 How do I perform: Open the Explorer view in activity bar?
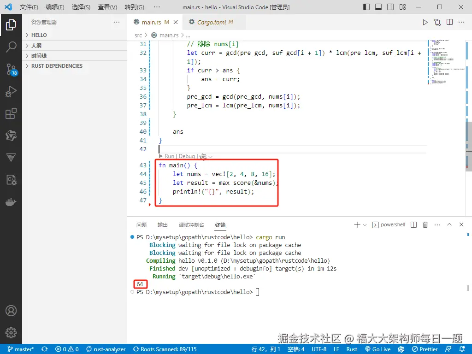[x=11, y=25]
